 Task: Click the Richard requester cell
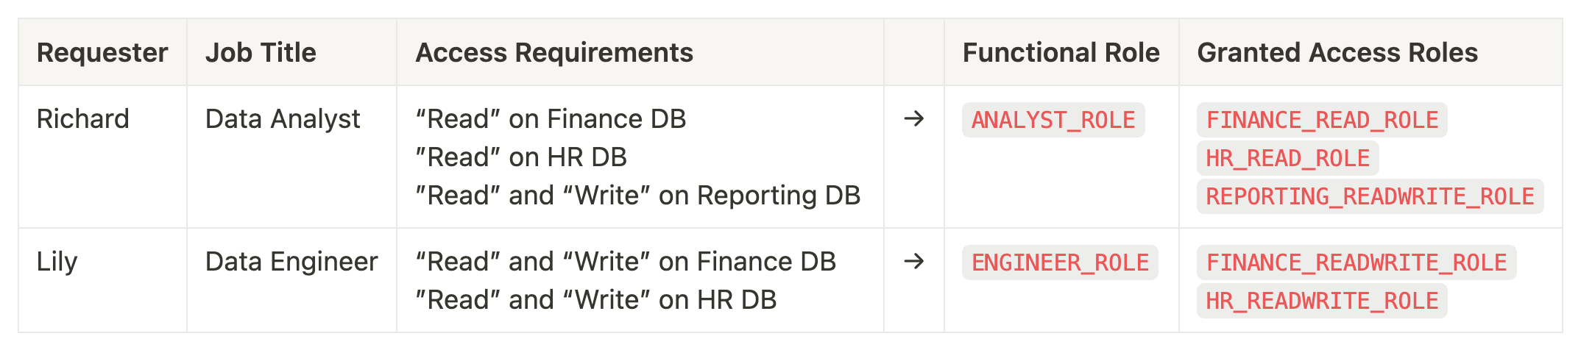83,119
